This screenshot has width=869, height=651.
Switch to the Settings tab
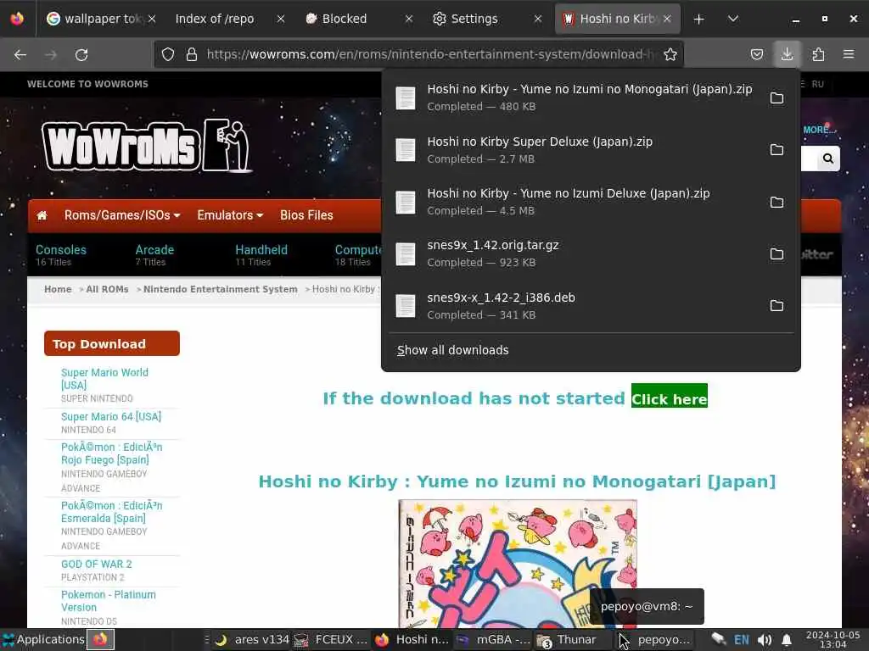[x=474, y=19]
